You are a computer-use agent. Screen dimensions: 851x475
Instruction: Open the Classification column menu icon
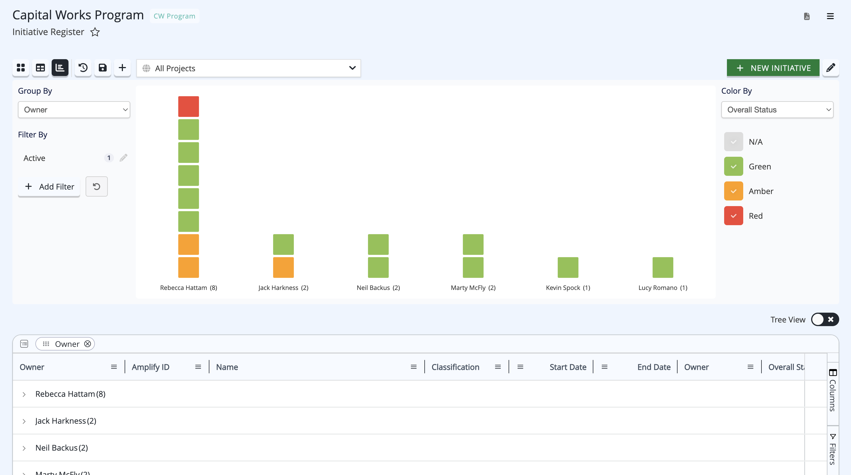tap(498, 367)
